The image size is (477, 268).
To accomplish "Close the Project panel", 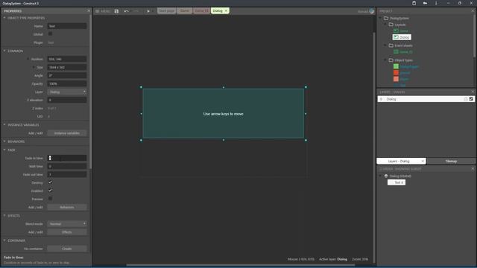I will [473, 10].
